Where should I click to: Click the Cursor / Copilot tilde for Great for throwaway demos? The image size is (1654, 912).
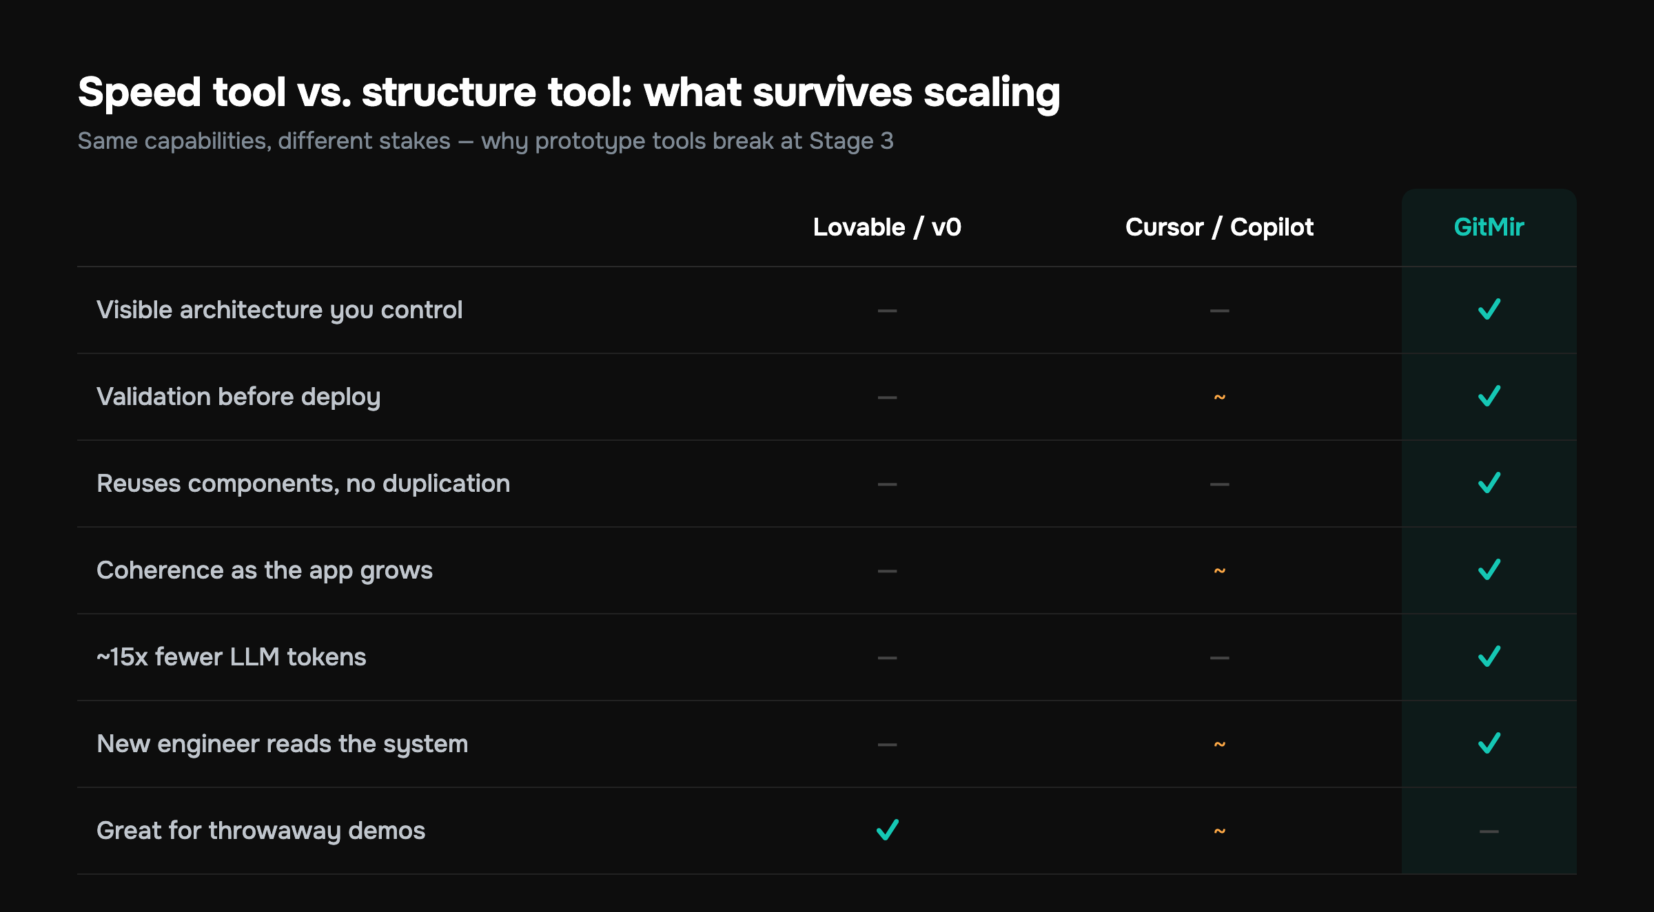1219,831
